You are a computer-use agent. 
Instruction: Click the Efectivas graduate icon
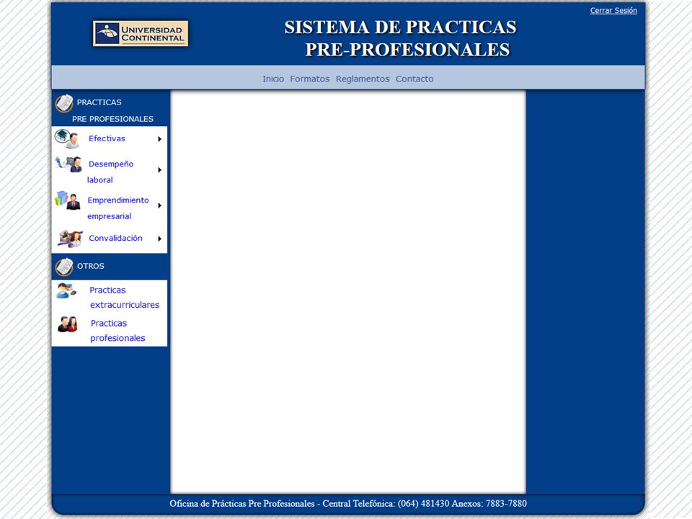click(x=66, y=138)
